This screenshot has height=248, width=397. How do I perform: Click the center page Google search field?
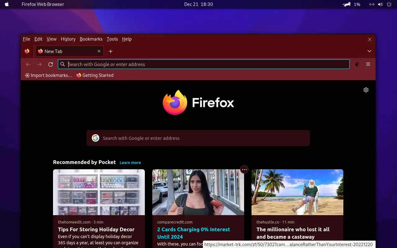198,138
